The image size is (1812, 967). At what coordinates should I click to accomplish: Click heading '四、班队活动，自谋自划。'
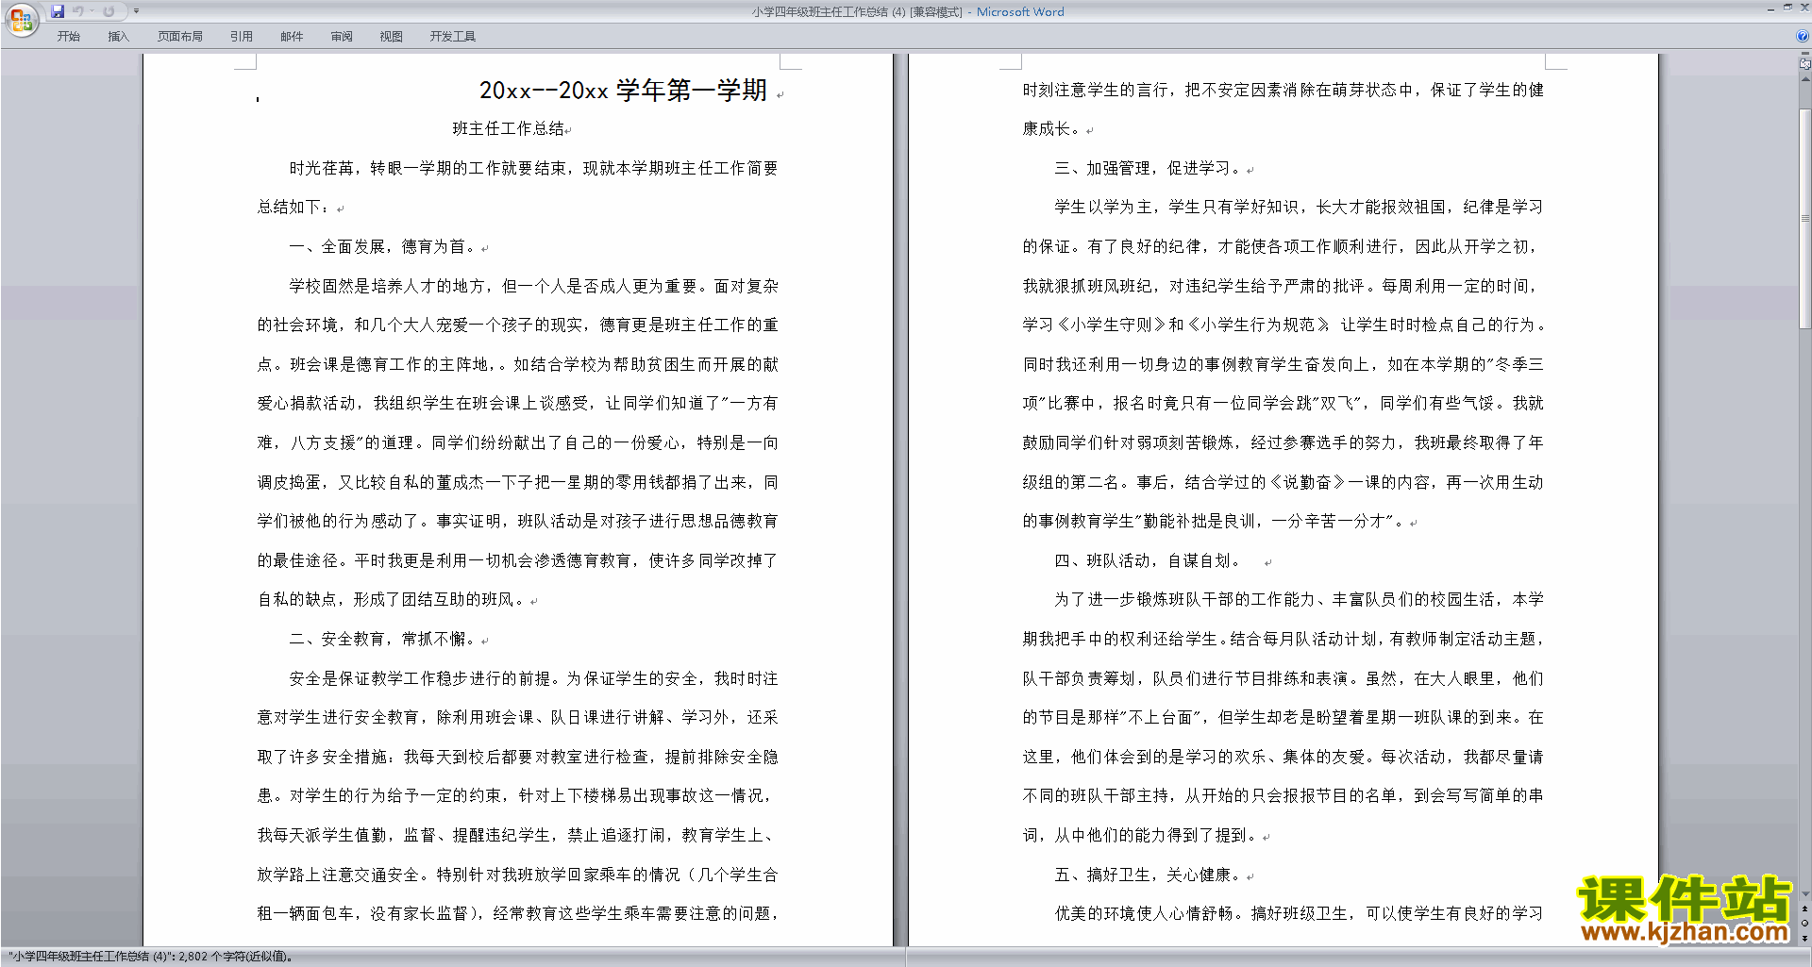(x=1149, y=560)
